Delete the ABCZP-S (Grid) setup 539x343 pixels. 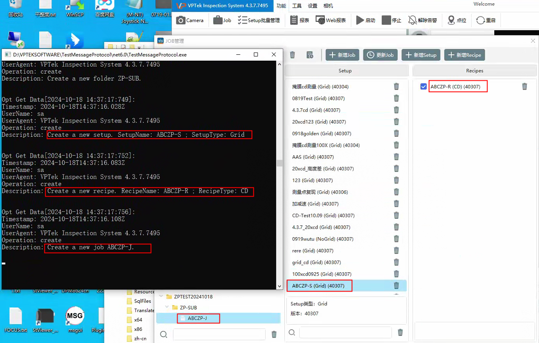click(x=396, y=286)
